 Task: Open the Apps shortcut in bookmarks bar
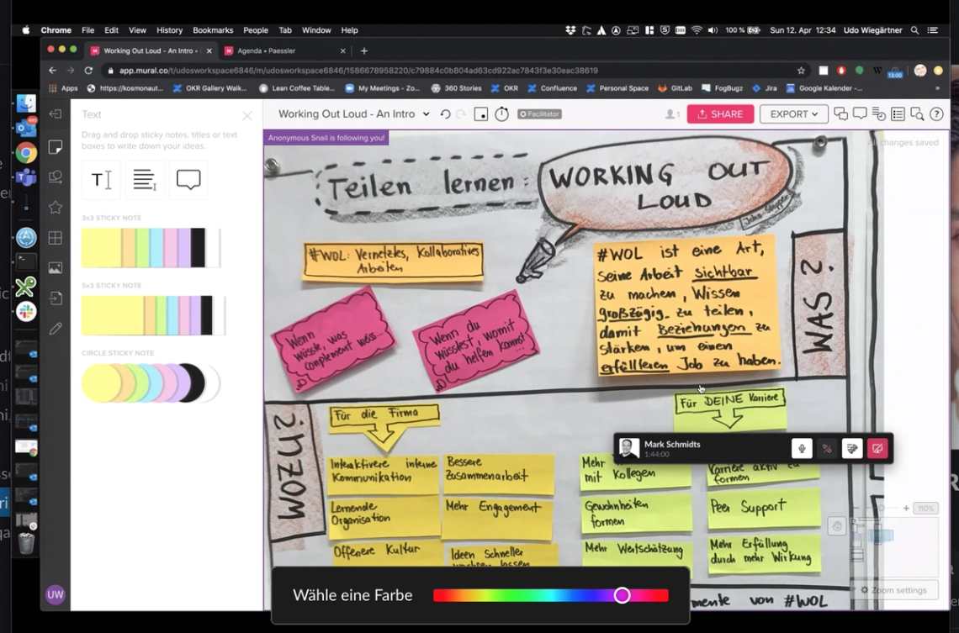pos(63,88)
